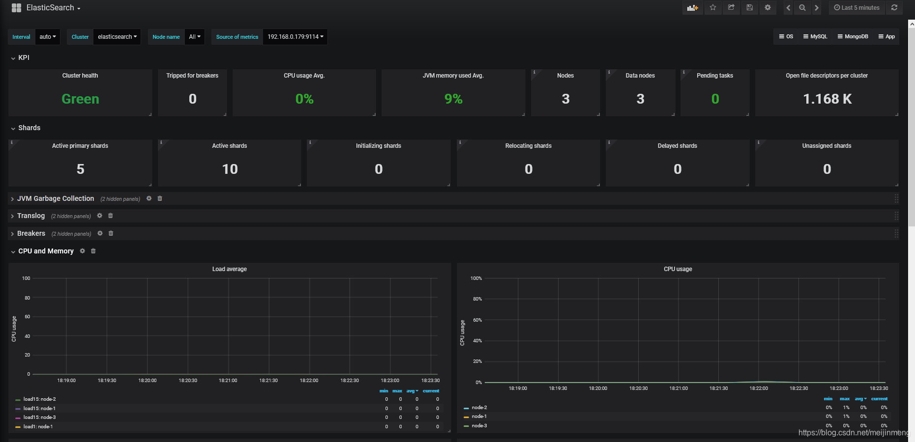Screen dimensions: 915x442
Task: Expand the Translog row
Action: click(28, 216)
